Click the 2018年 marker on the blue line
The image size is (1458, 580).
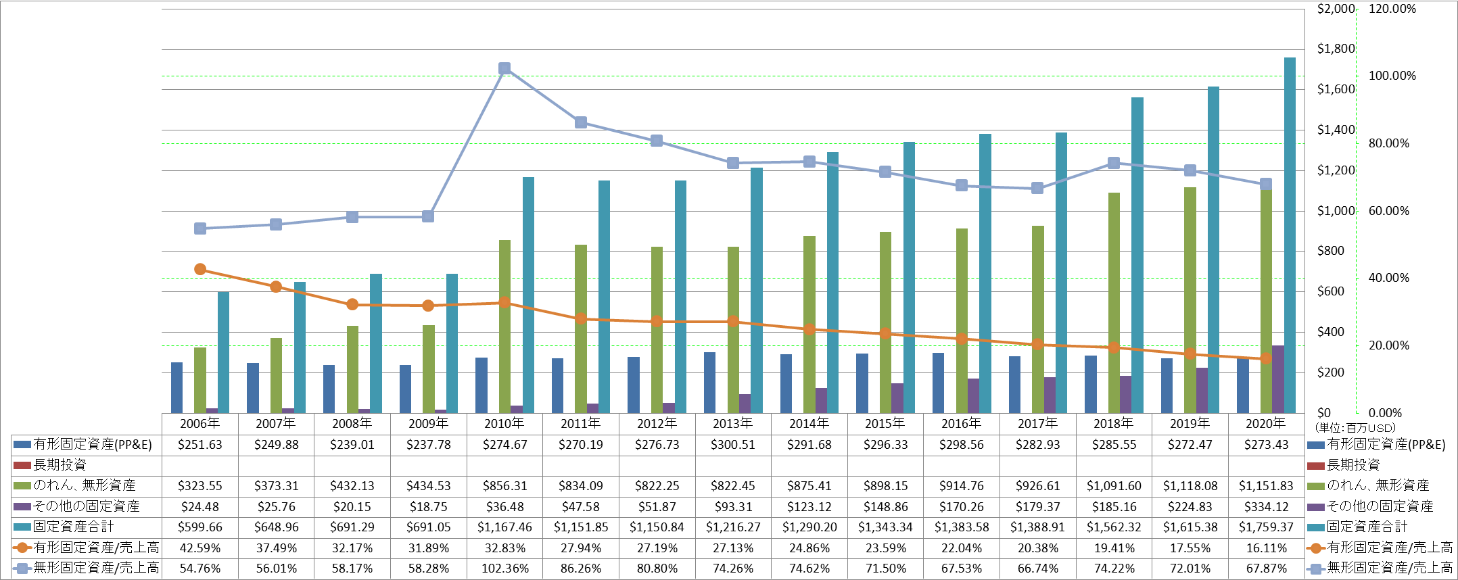(x=1114, y=163)
